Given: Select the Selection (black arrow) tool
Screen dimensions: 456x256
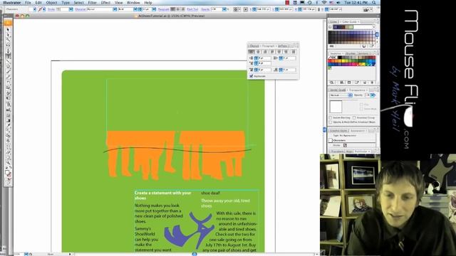Looking at the screenshot, I should (8, 30).
